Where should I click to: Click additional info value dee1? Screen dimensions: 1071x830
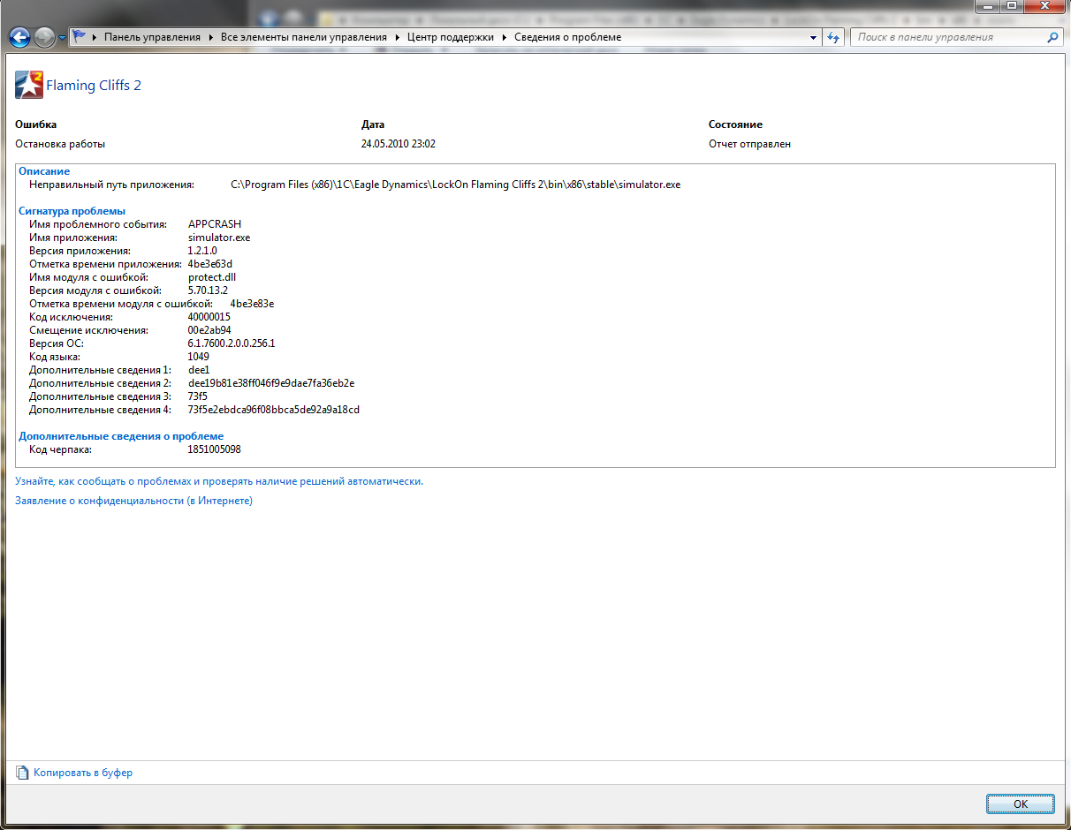pyautogui.click(x=199, y=370)
